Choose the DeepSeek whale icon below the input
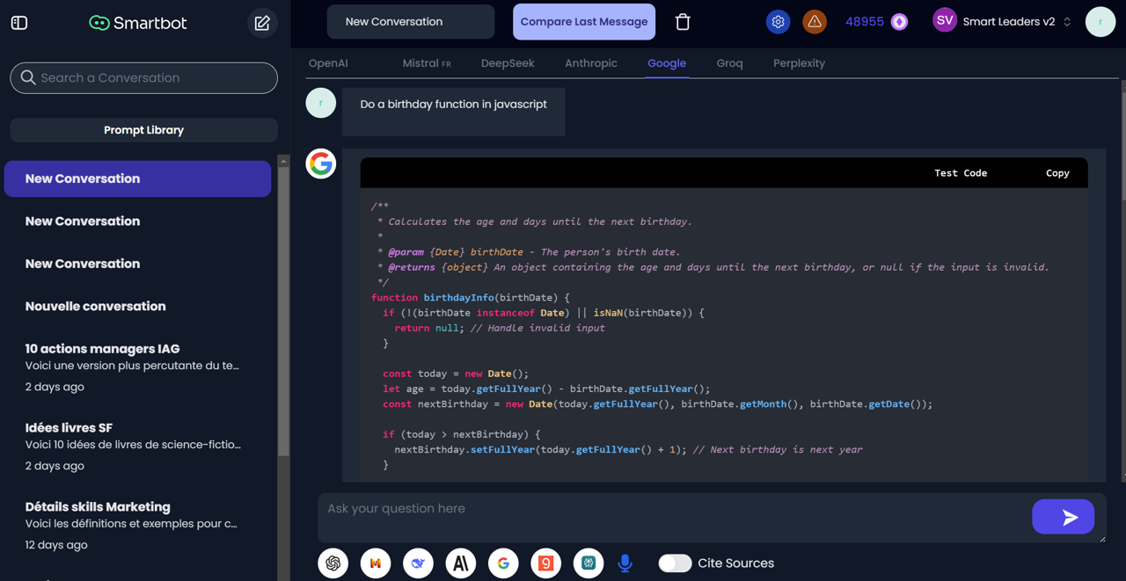 [x=418, y=563]
